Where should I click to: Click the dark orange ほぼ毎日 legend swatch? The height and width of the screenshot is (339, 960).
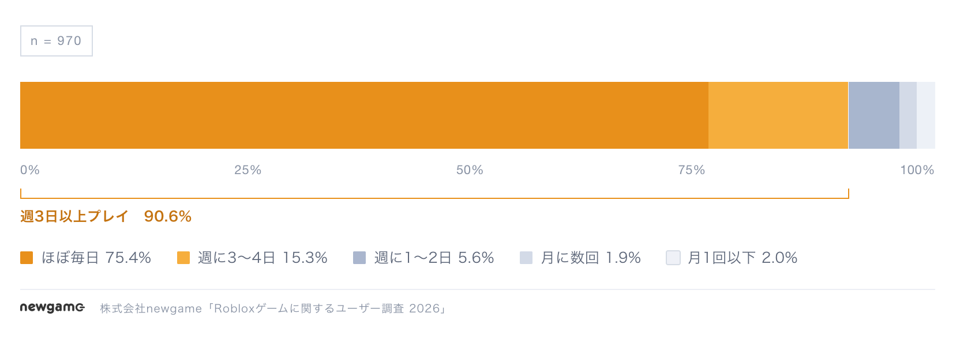pos(27,258)
